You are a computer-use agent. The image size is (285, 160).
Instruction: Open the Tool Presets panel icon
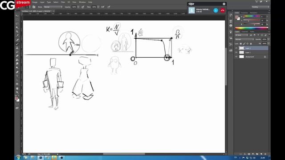point(231,44)
